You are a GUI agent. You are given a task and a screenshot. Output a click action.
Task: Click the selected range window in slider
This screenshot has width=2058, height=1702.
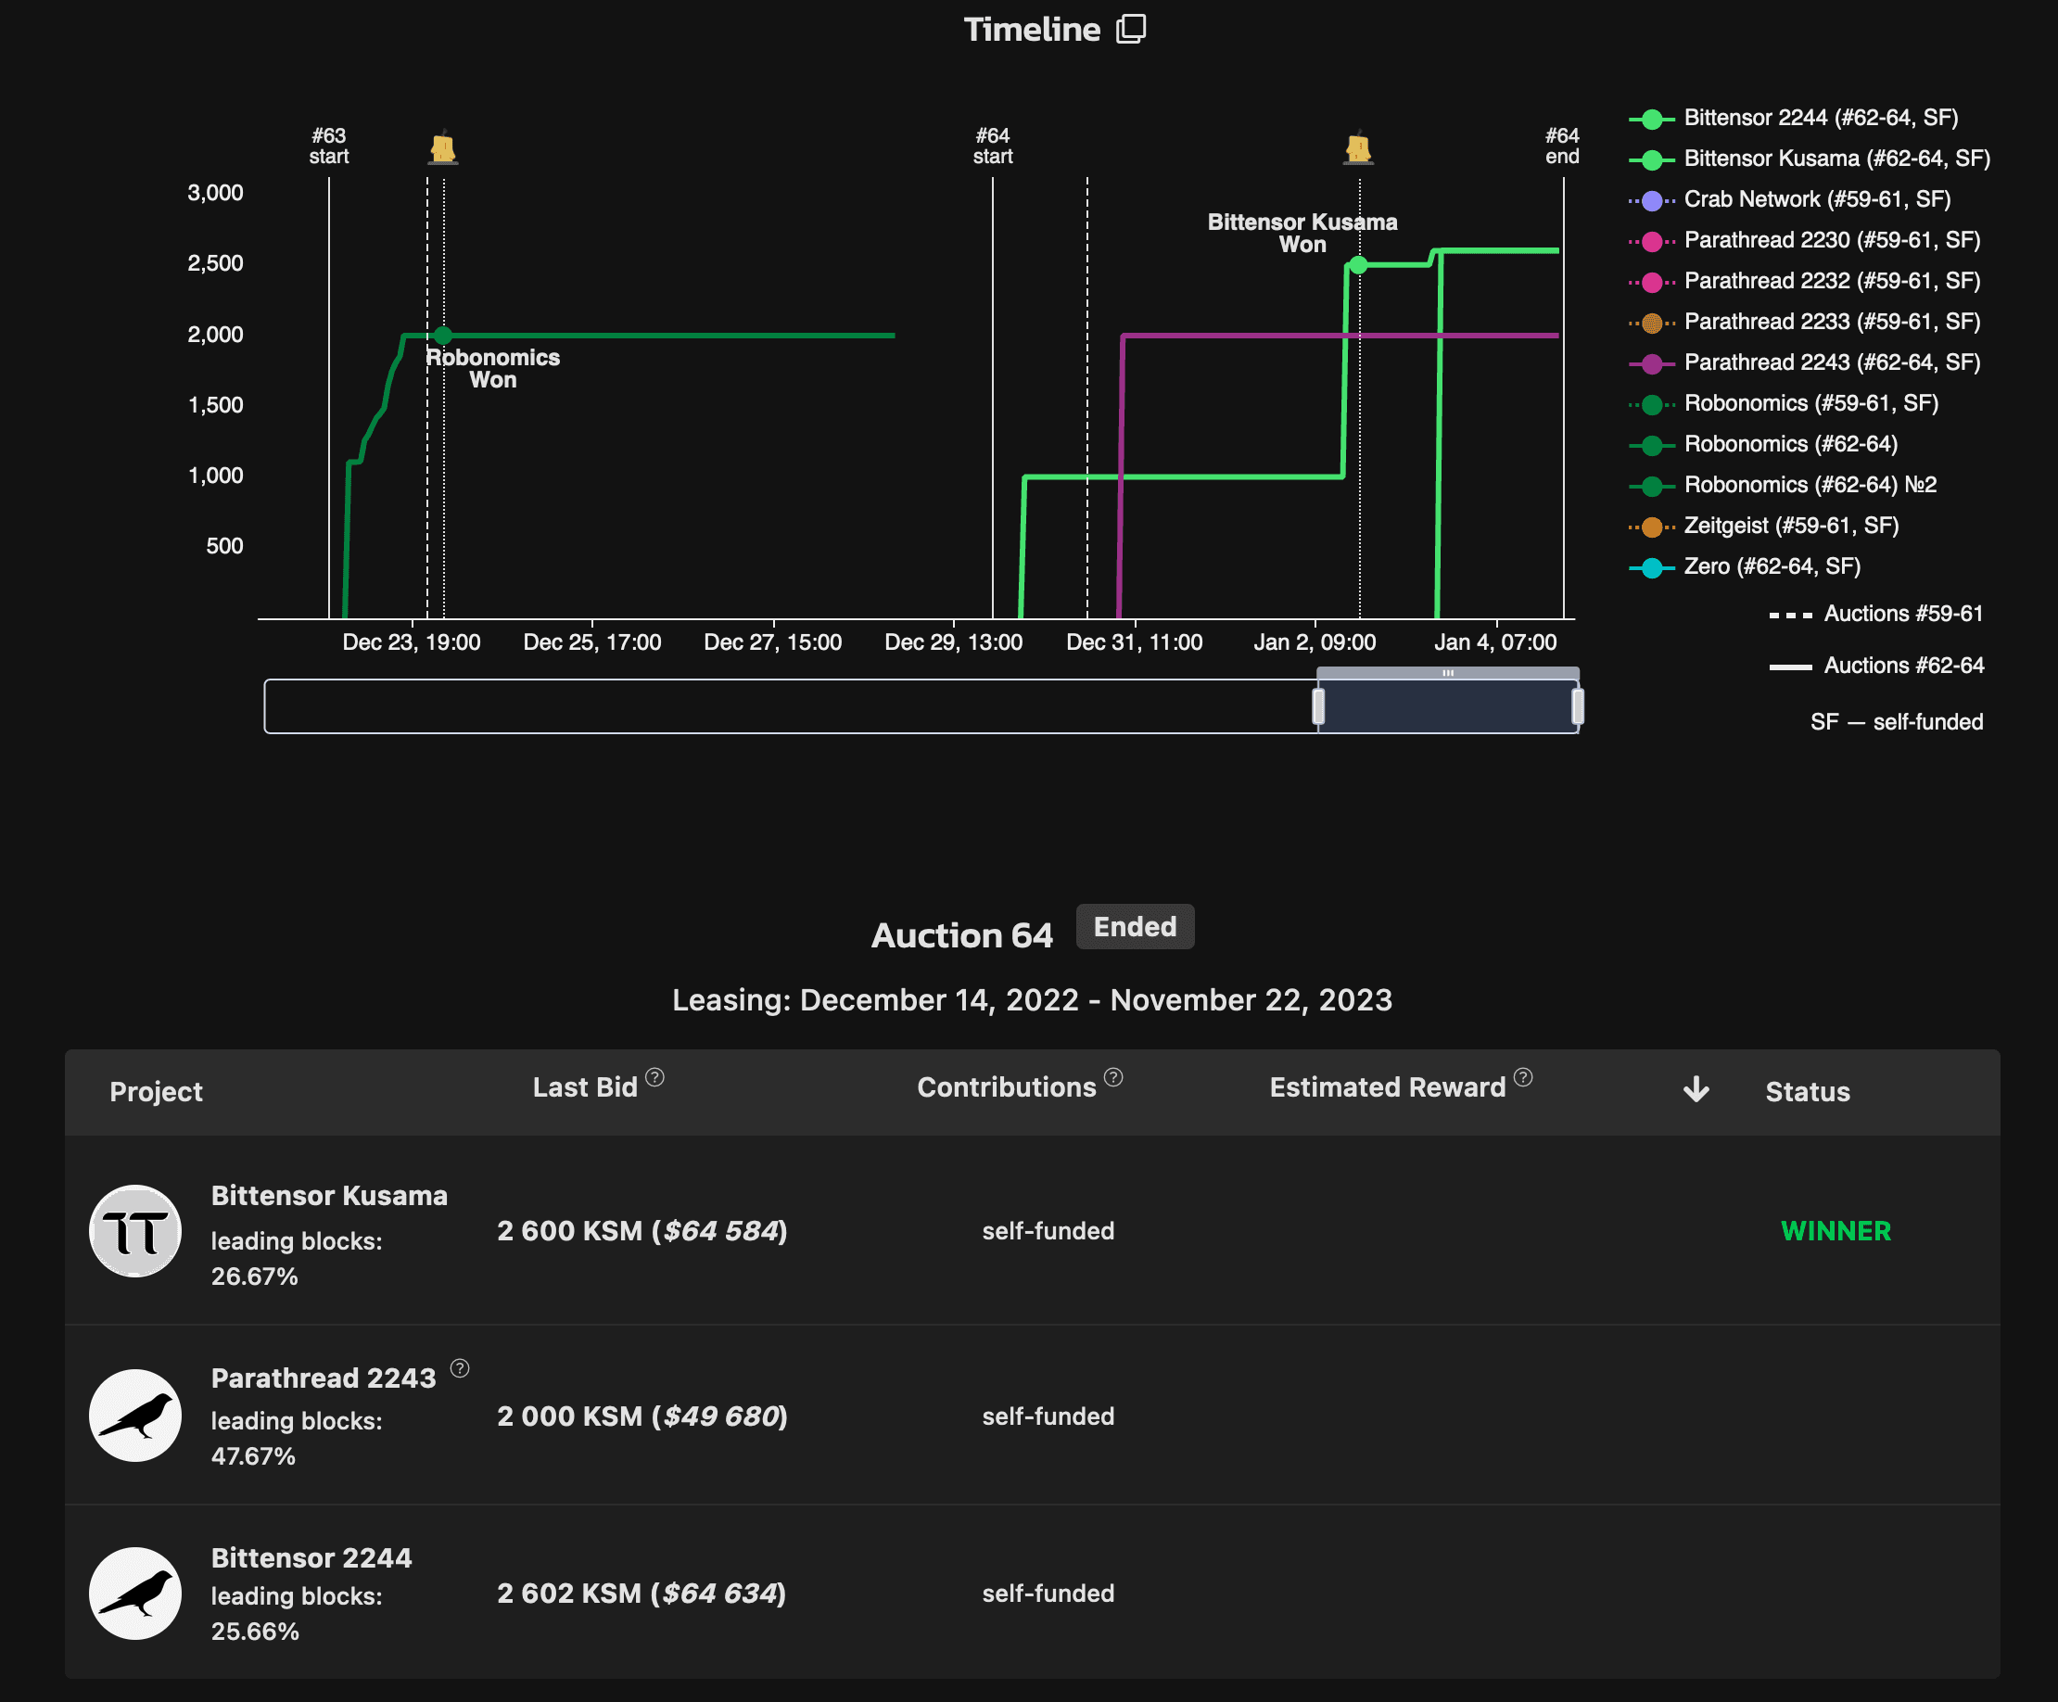(1447, 706)
